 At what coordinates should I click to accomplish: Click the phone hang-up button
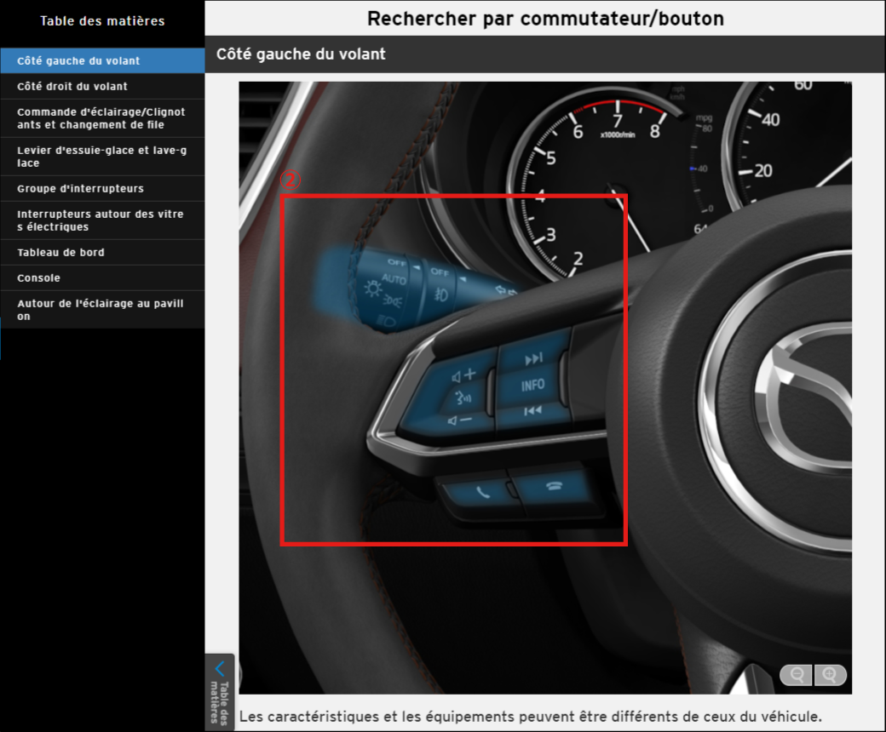(x=554, y=485)
